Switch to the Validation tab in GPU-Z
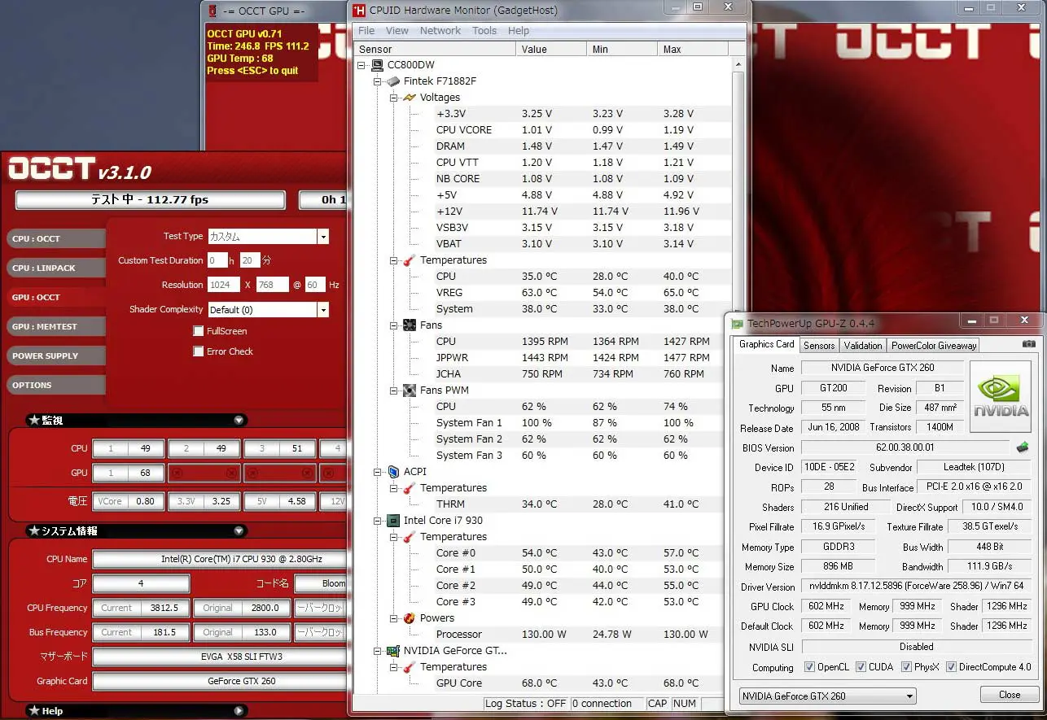 863,346
